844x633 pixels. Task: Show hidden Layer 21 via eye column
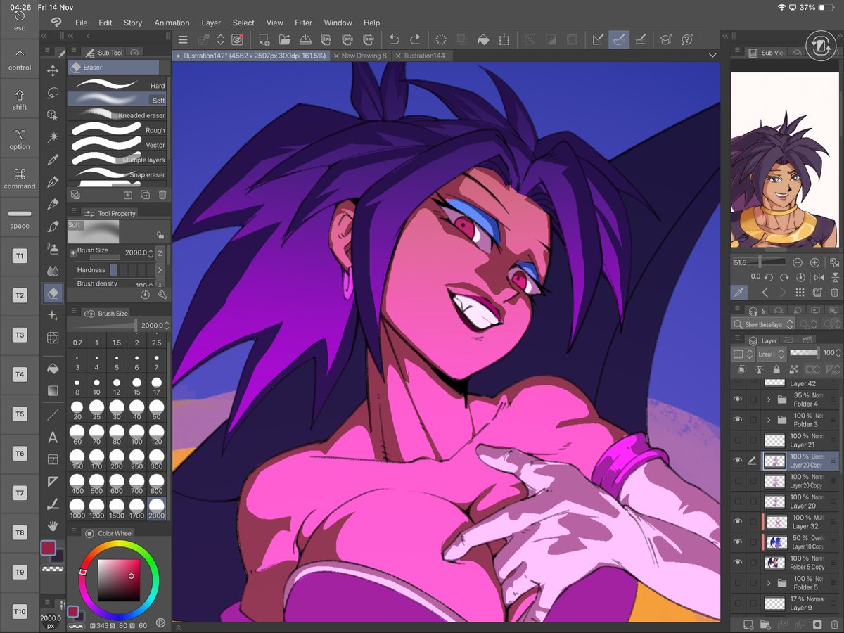click(738, 440)
